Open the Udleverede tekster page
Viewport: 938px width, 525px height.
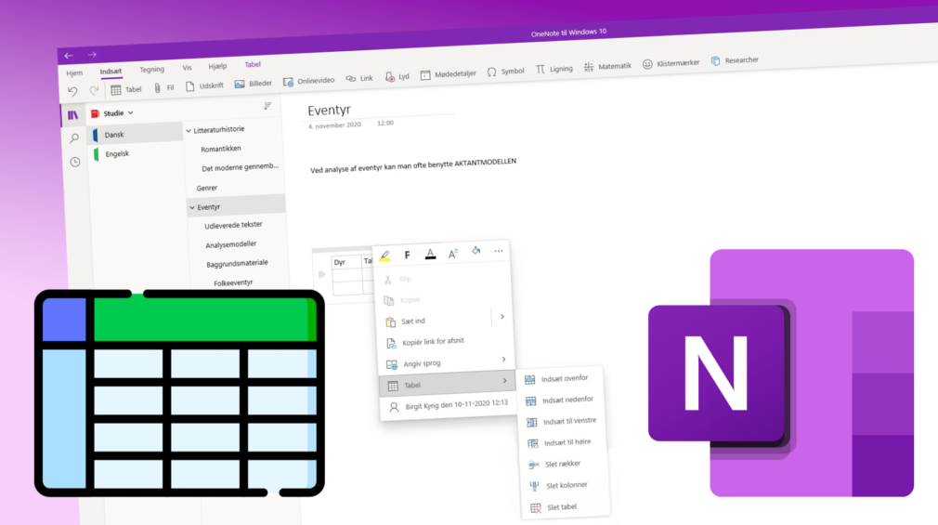pos(233,225)
